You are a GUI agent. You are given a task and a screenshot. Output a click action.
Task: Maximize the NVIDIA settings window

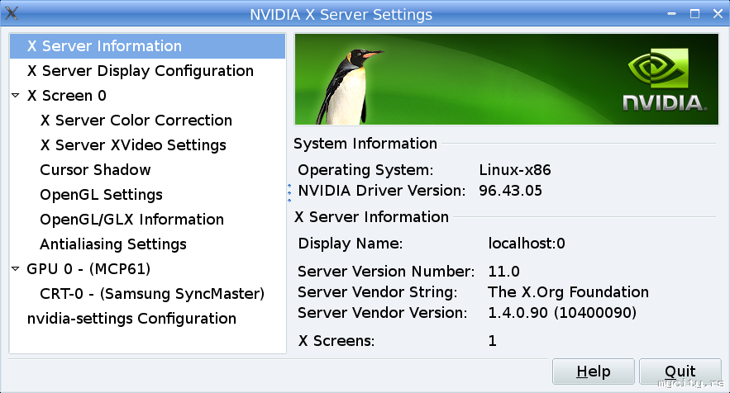click(x=695, y=14)
